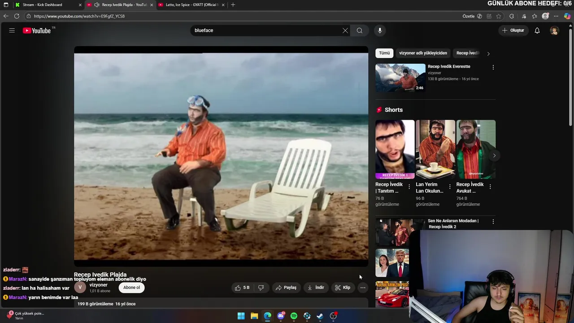Open Recep İvedik Everestte video thumbnail
Viewport: 574px width, 323px height.
click(x=400, y=78)
